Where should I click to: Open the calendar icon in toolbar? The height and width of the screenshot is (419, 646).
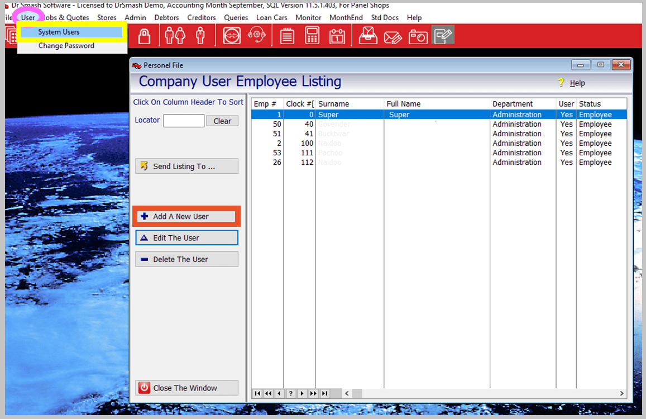(337, 36)
